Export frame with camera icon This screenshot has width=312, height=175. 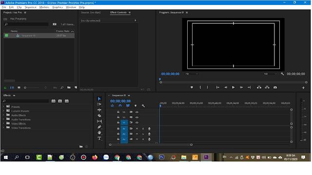(x=275, y=87)
